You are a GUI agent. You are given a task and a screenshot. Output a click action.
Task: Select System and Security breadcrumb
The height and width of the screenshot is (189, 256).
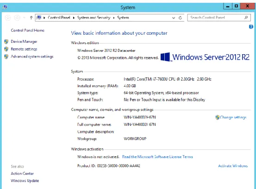tap(94, 18)
